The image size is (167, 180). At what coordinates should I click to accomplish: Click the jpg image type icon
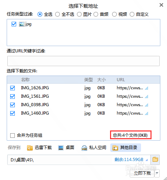click(x=22, y=24)
